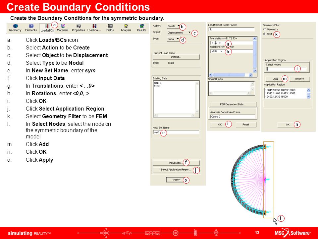Click Add in Application Region panel
This screenshot has height=239, width=318.
point(275,79)
